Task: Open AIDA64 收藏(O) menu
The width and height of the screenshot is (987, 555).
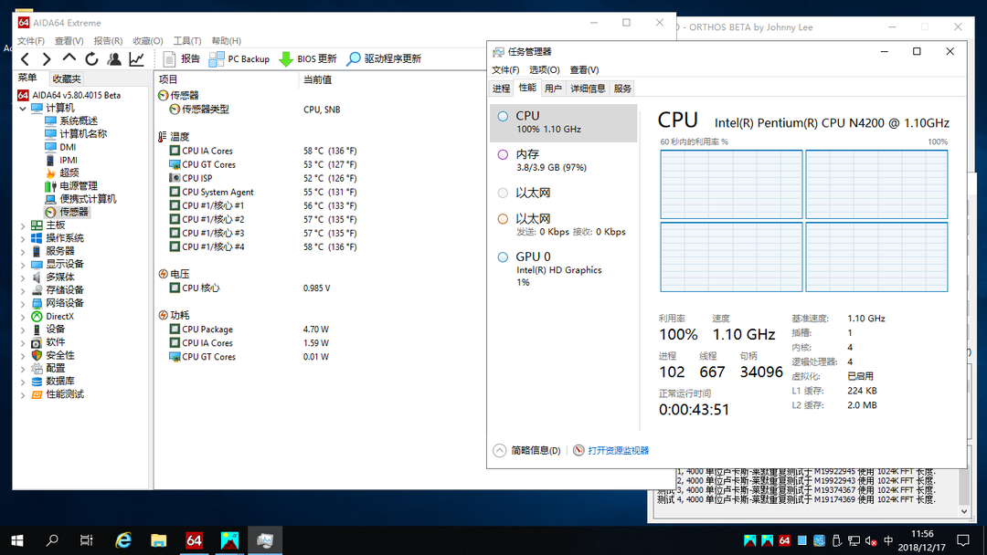Action: click(148, 41)
